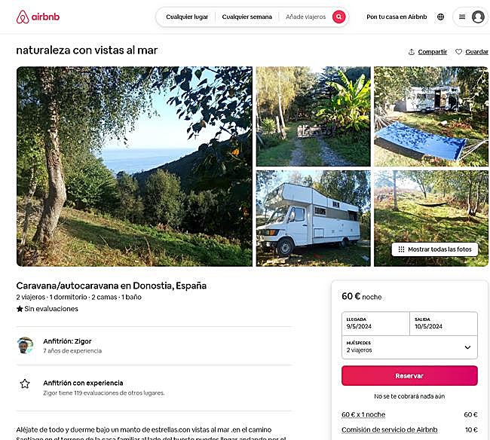Screen dimensions: 490x440
Task: Open the large sea view photo
Action: pos(134,167)
